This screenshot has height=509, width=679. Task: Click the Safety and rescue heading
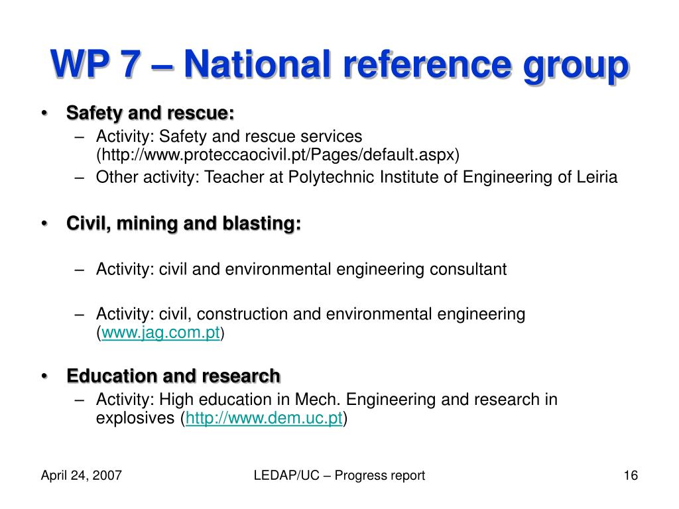pos(151,113)
